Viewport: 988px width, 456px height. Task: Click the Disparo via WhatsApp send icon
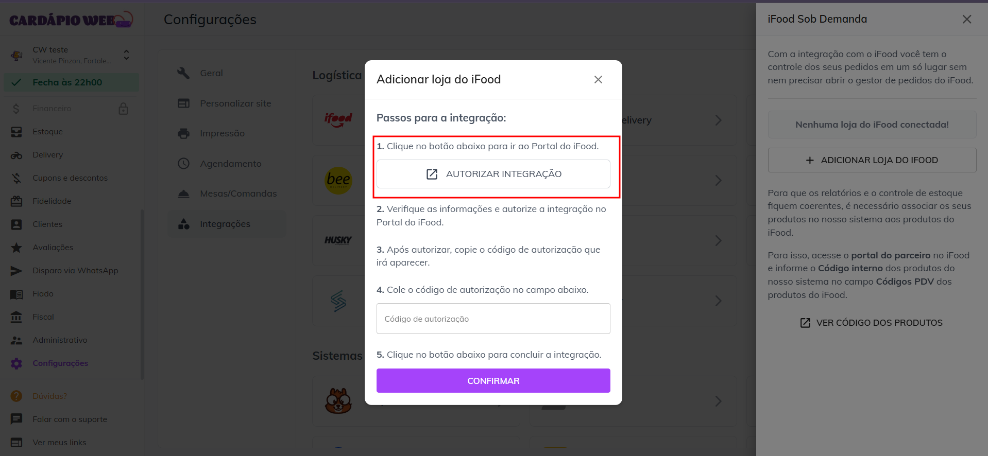pyautogui.click(x=16, y=271)
